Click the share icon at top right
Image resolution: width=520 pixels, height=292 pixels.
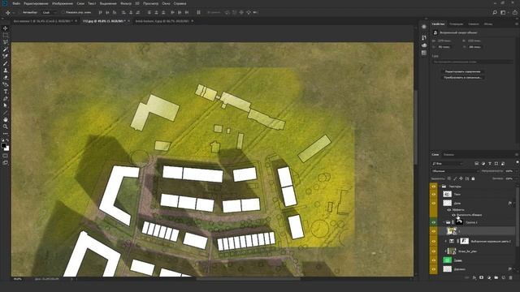pyautogui.click(x=514, y=13)
